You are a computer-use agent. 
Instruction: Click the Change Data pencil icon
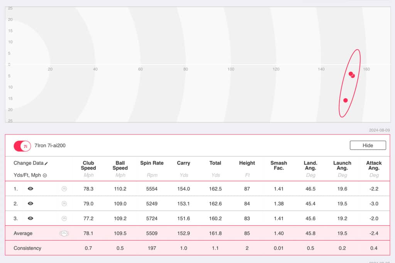click(x=46, y=164)
